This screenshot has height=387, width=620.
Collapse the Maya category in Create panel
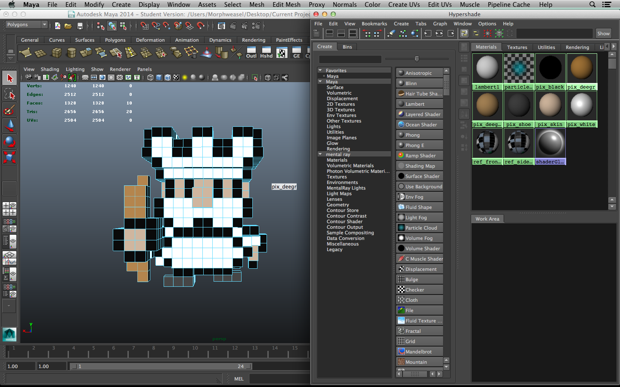click(320, 81)
